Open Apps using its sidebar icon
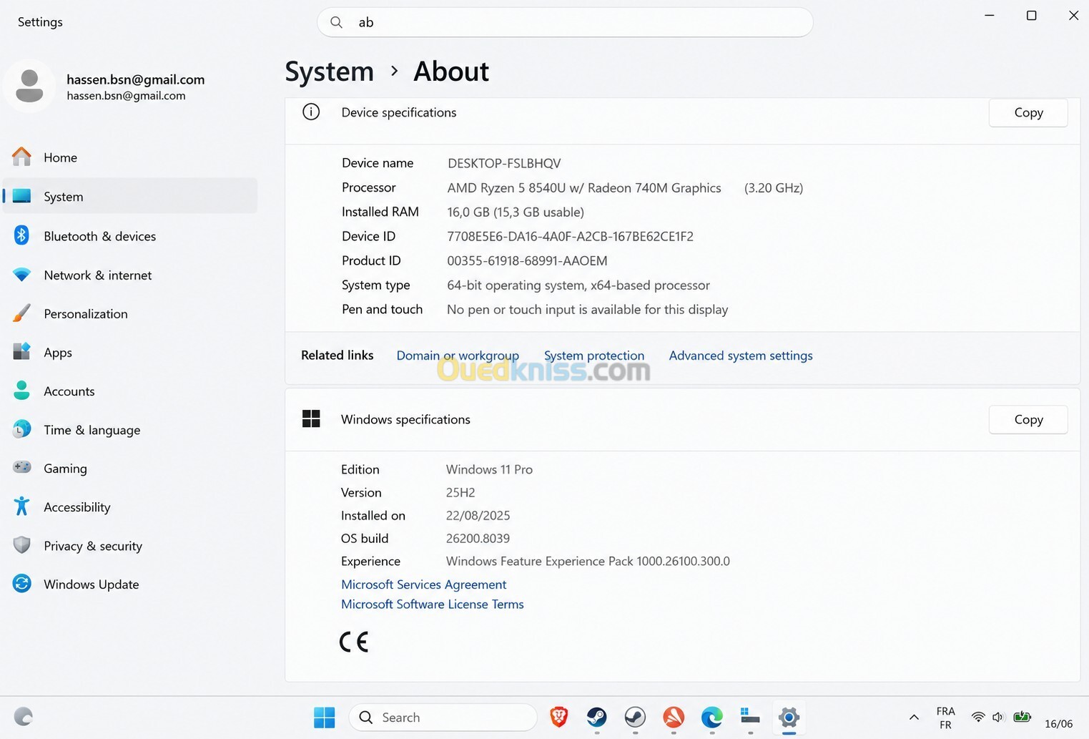 point(21,352)
